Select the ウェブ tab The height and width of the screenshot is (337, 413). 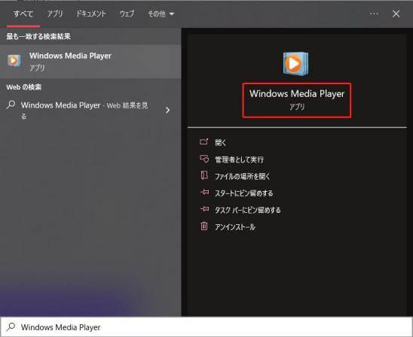pyautogui.click(x=127, y=14)
